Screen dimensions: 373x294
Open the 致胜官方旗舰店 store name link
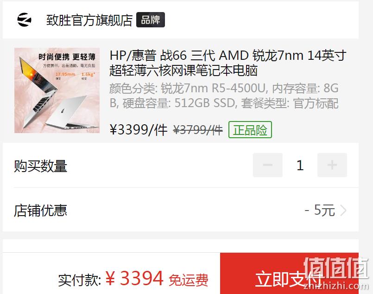coord(89,20)
